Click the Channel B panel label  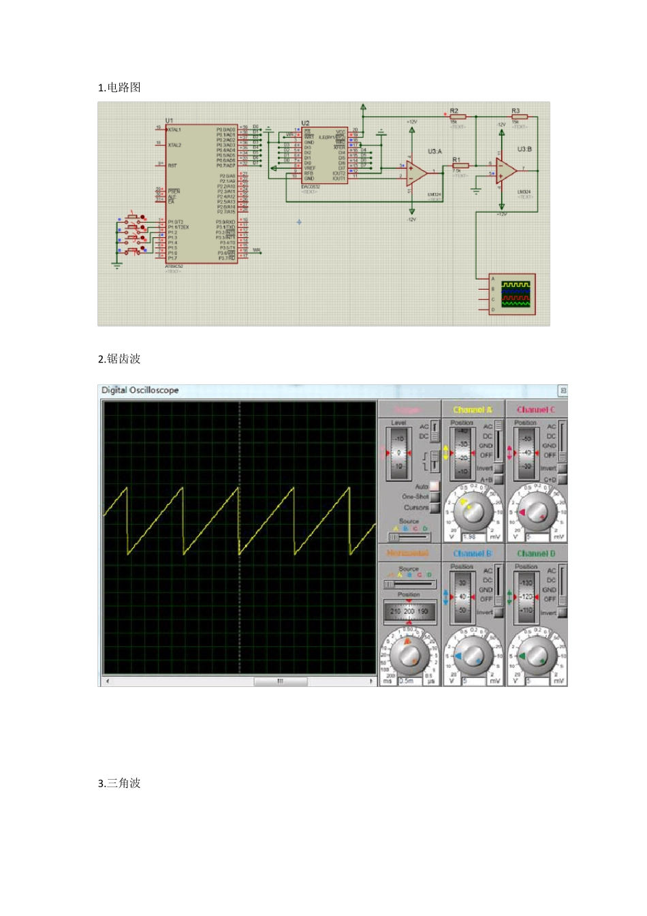[472, 553]
